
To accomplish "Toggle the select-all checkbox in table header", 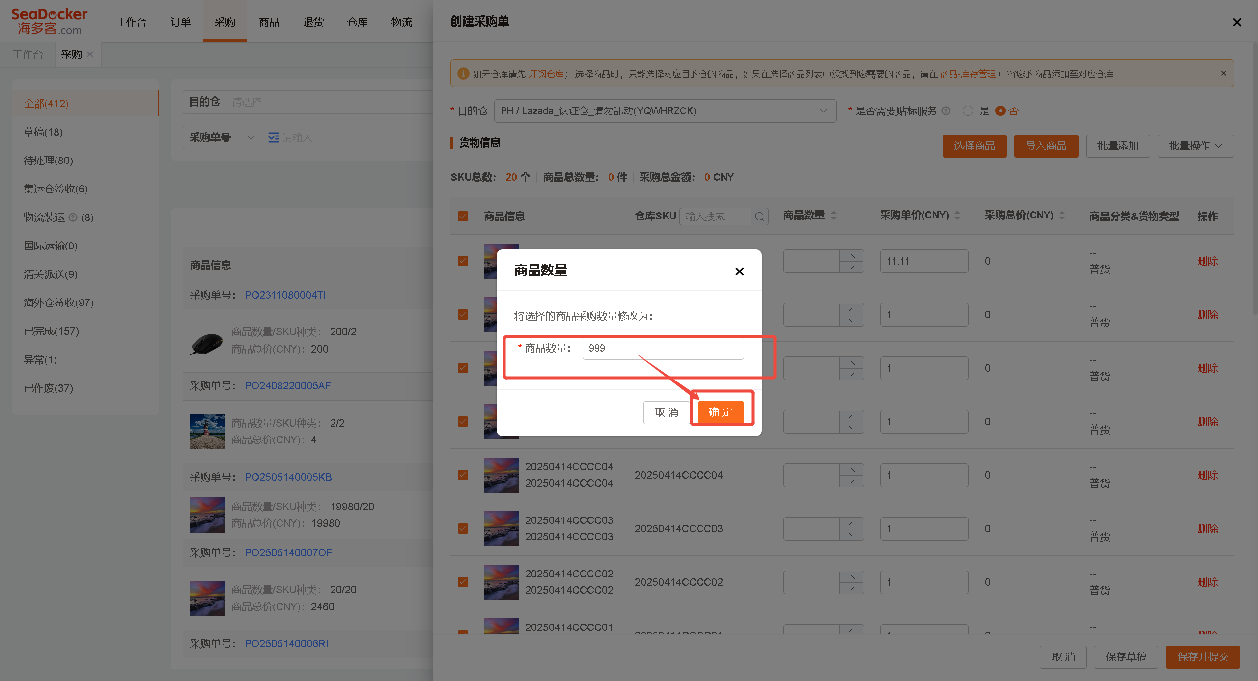I will 463,217.
